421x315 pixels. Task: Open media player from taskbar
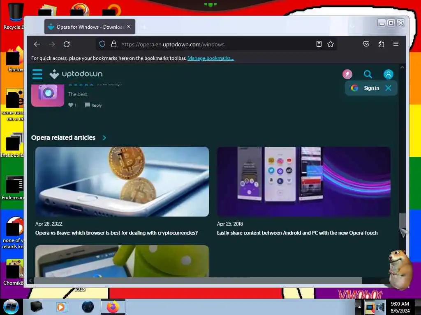[61, 307]
